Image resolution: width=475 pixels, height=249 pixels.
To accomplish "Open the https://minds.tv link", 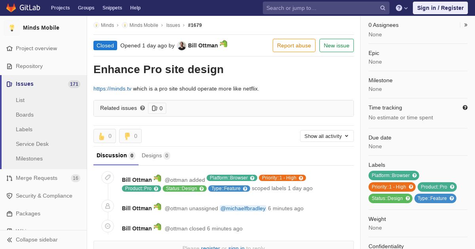I will pos(112,89).
